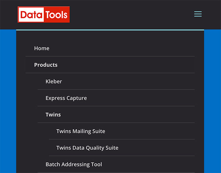Select the Products menu item

(x=46, y=65)
